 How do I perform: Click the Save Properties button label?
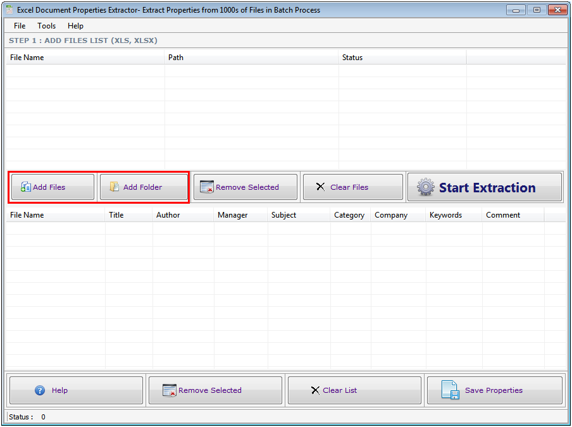[x=494, y=390]
